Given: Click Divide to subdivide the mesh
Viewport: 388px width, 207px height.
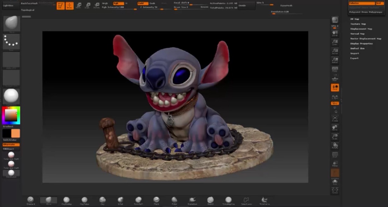Looking at the screenshot, I should coord(247,5).
